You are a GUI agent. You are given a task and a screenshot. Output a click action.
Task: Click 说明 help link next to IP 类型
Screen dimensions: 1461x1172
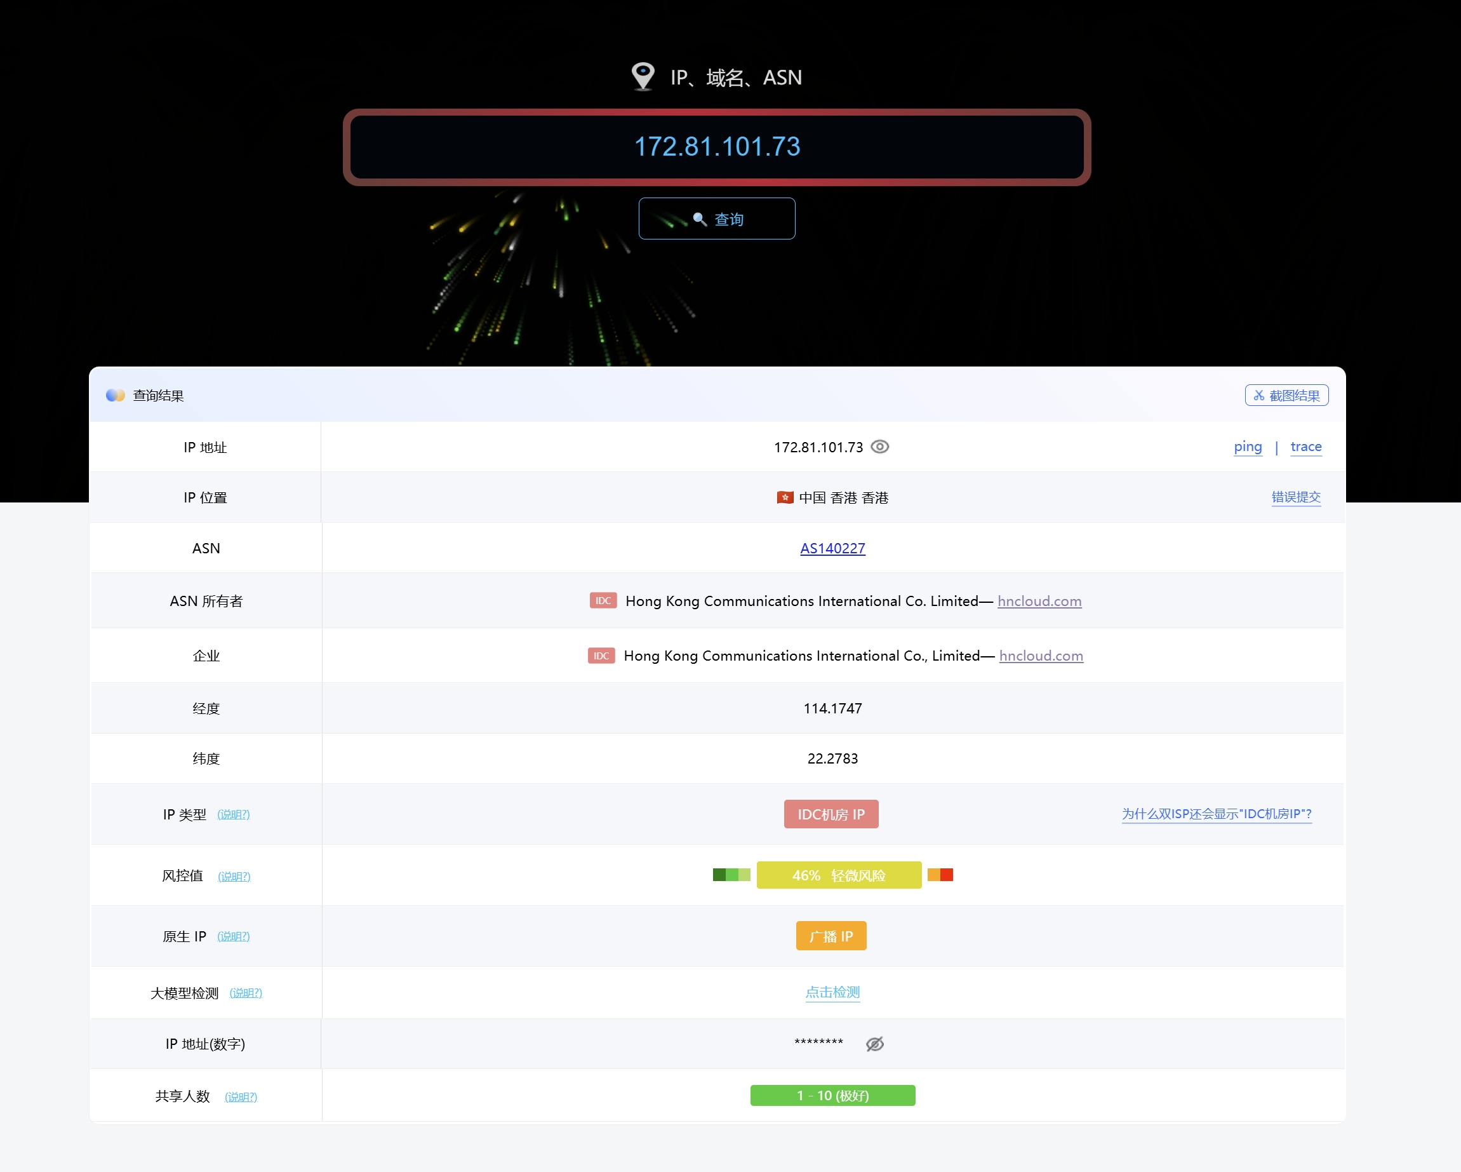233,814
